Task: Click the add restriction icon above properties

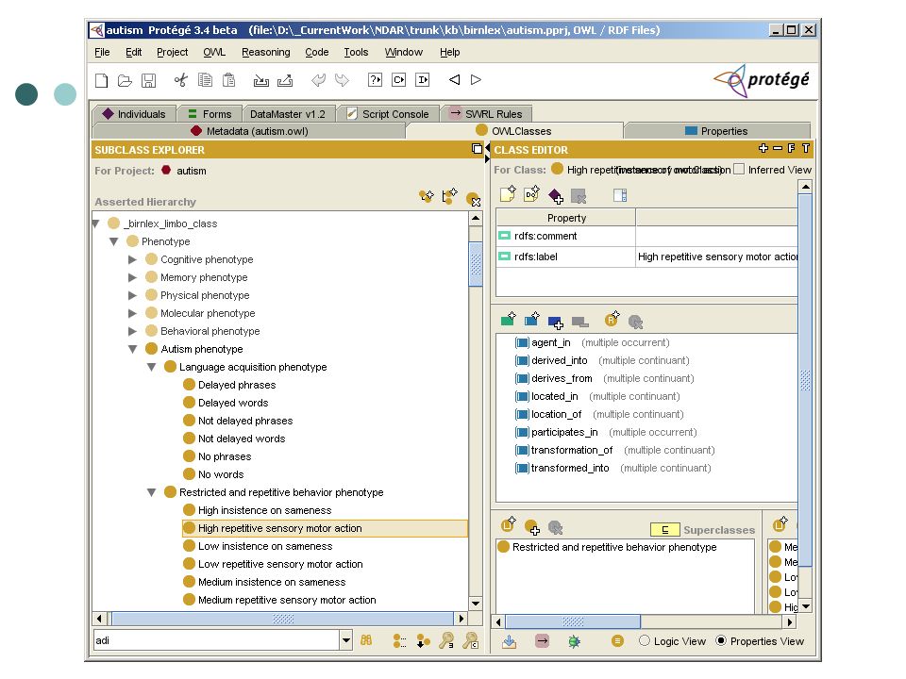Action: coord(612,318)
